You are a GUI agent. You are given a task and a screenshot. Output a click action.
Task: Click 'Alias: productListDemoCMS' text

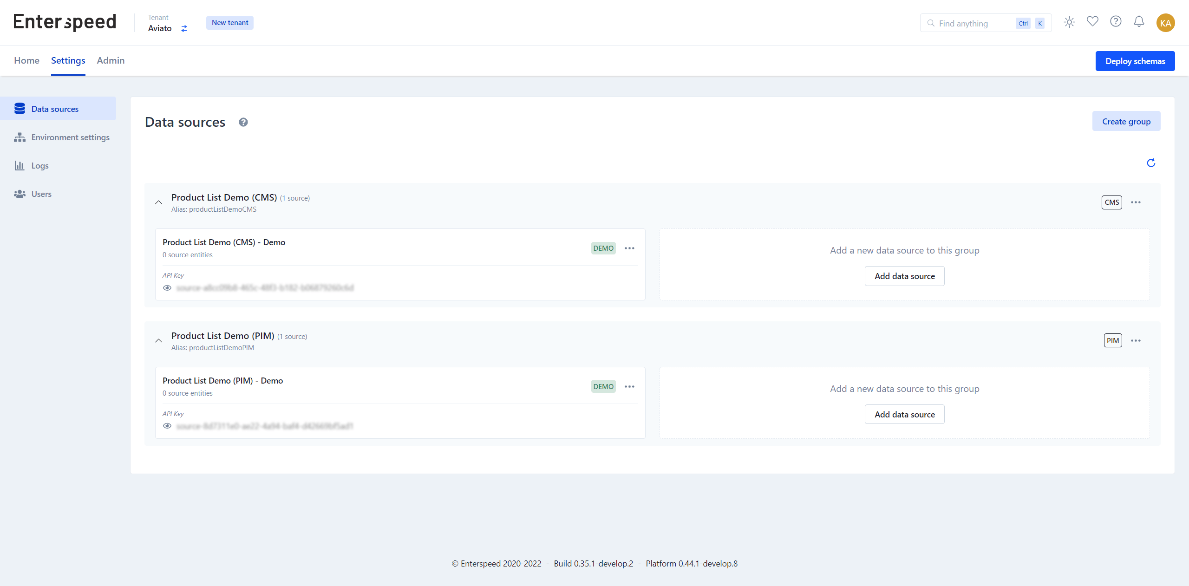(214, 209)
